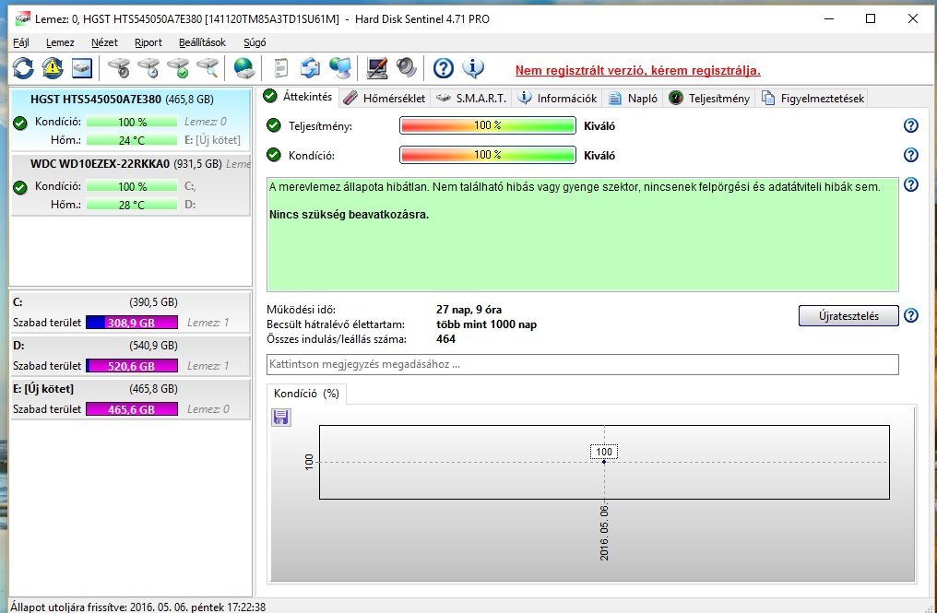
Task: Click the disk with magnifier surface test icon
Action: [208, 68]
